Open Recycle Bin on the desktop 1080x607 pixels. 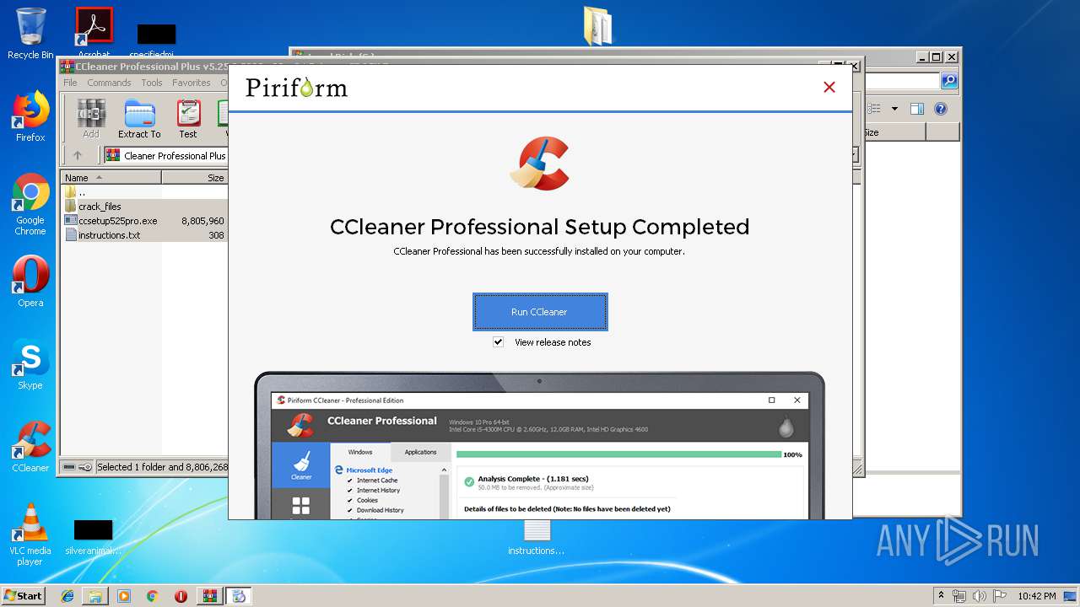[30, 34]
